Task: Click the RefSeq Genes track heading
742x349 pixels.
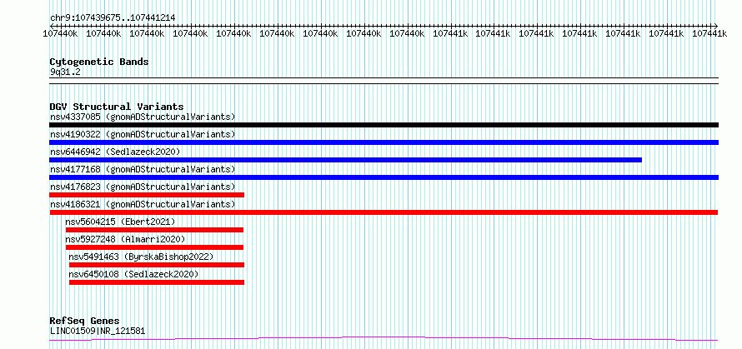Action: 84,322
